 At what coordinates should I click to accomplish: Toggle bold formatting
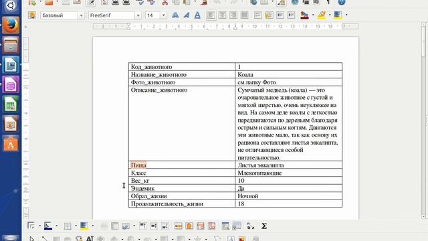coord(175,15)
